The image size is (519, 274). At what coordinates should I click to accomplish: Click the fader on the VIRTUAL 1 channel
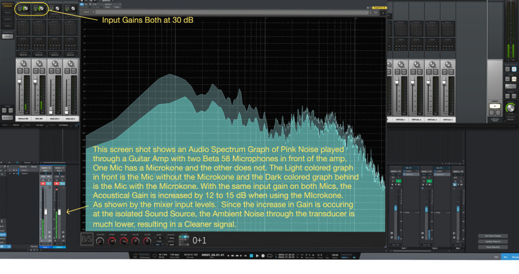click(x=397, y=81)
